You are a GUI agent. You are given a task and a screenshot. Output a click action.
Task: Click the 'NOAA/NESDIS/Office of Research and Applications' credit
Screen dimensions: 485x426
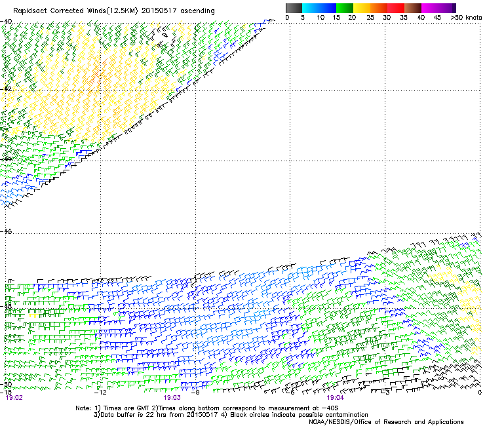point(386,422)
